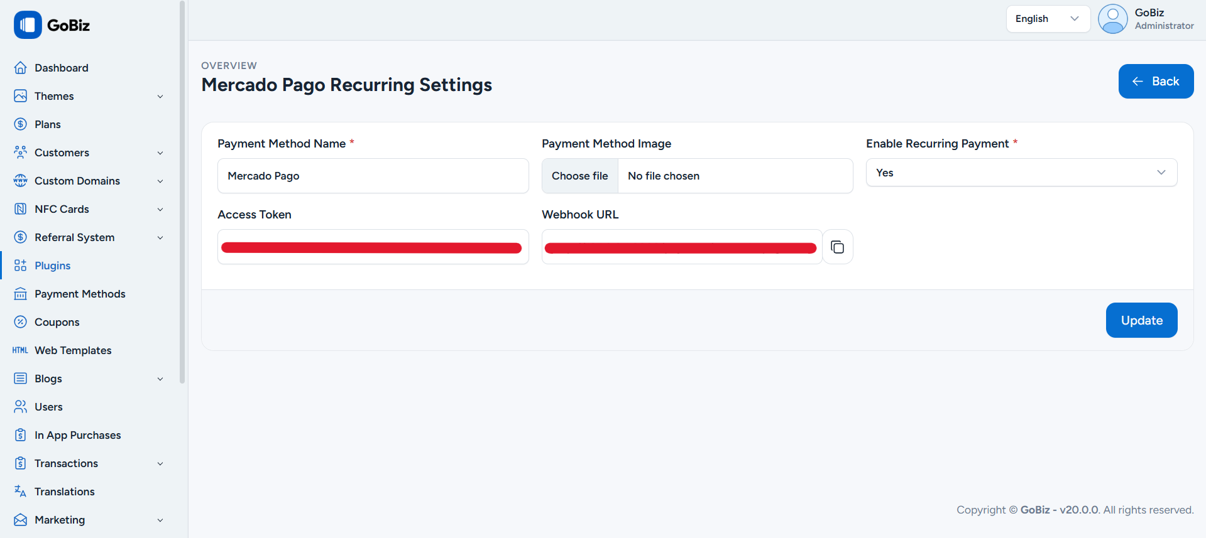The height and width of the screenshot is (538, 1206).
Task: Click the sidebar vertical scrollbar
Action: tap(182, 191)
